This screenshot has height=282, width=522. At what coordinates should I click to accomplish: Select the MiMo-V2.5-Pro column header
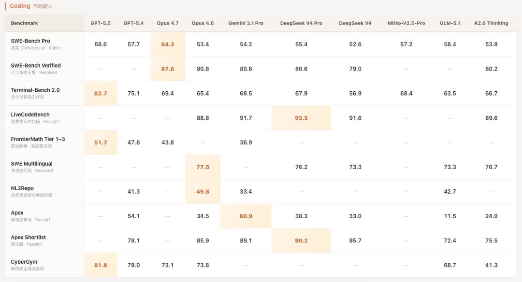406,23
